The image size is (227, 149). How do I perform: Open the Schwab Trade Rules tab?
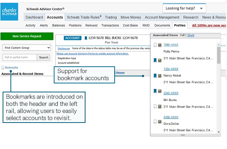(84, 17)
